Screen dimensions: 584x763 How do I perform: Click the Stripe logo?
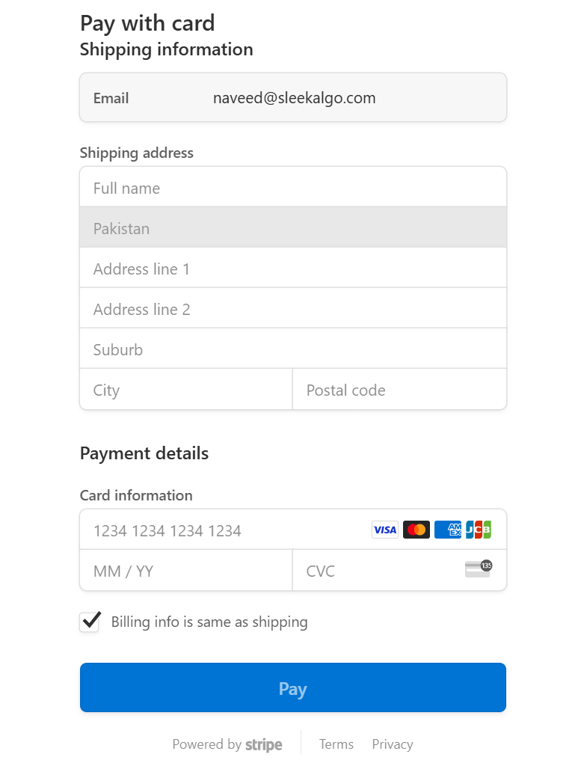(264, 745)
